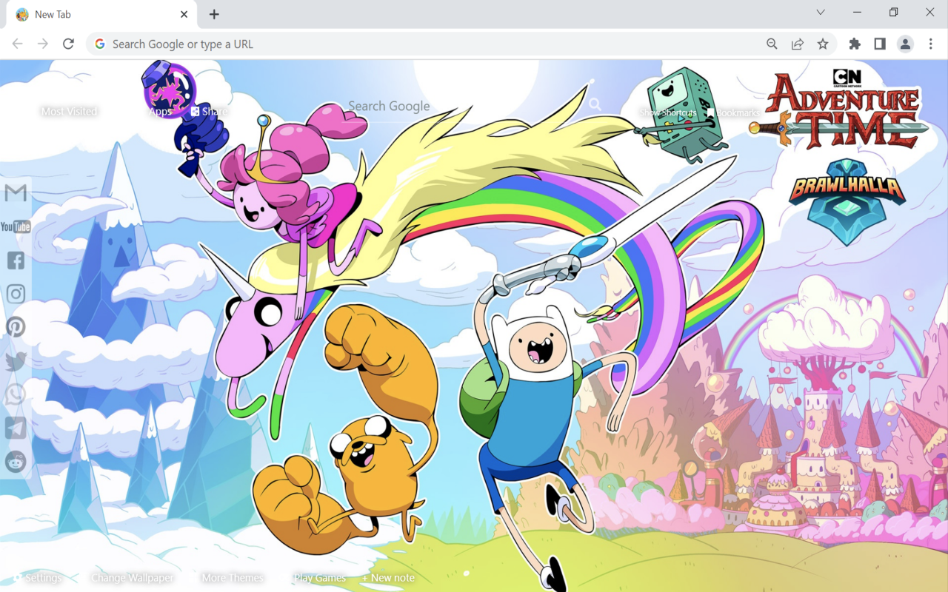Open Chrome three-dot menu
The image size is (948, 592).
[x=931, y=44]
